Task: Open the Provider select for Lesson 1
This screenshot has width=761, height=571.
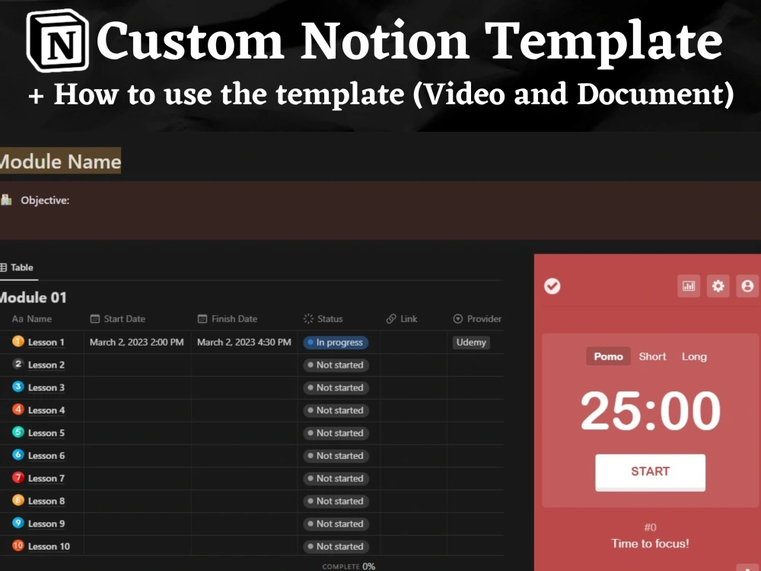Action: click(x=471, y=342)
